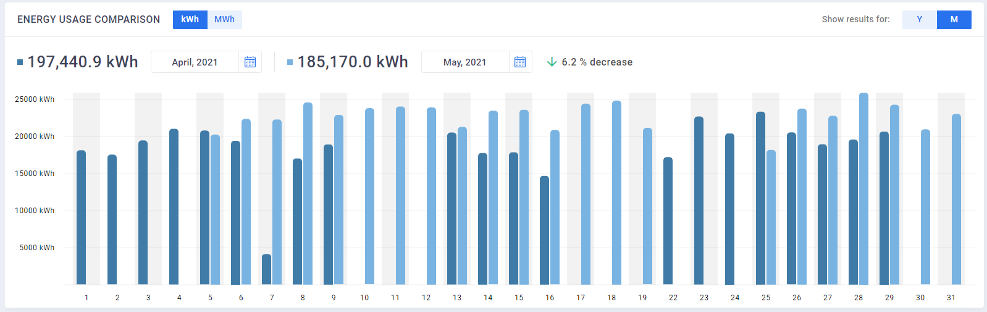This screenshot has width=987, height=312.
Task: Click the light blue May legend square
Action: [x=290, y=62]
